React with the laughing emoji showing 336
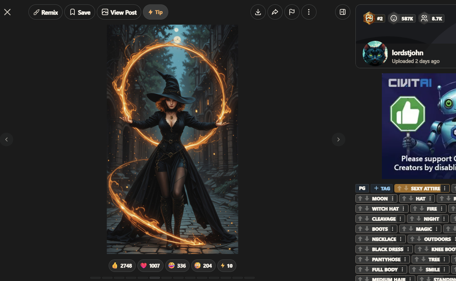 pos(177,266)
